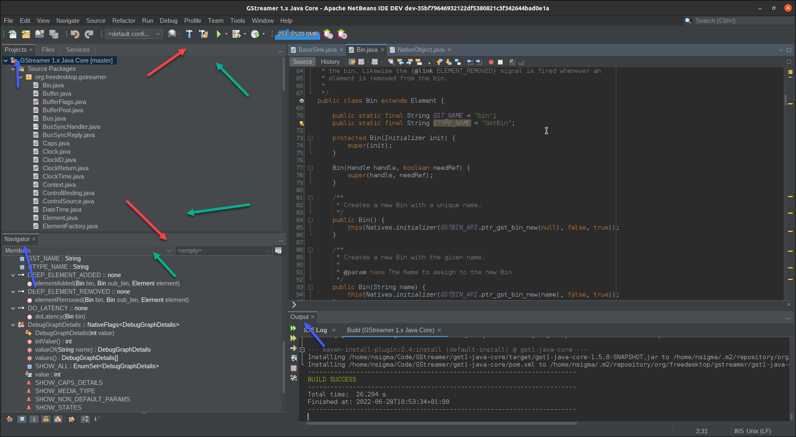This screenshot has width=796, height=437.
Task: Start Debug Project
Action: (x=236, y=34)
